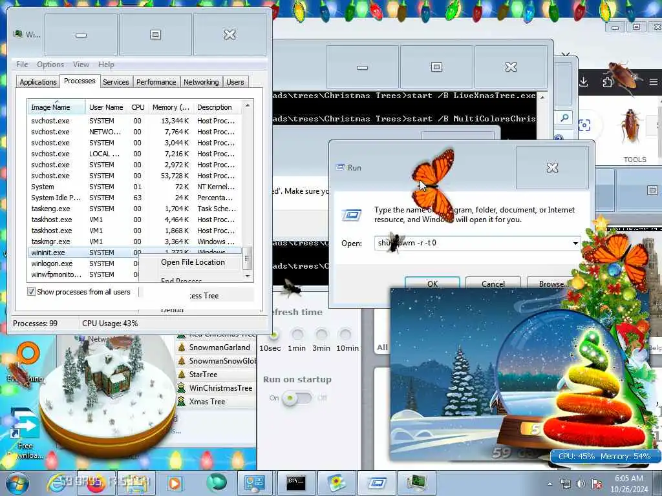Sort processes by User Name column
662x496 pixels.
click(107, 107)
